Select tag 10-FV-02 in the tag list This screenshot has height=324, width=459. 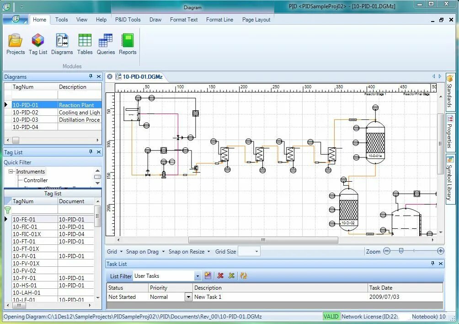53,270
